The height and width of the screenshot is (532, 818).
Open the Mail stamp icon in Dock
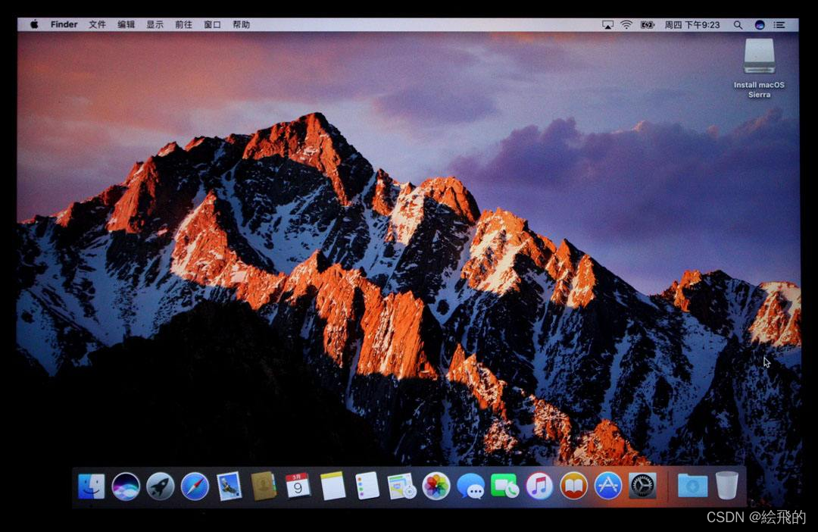pyautogui.click(x=229, y=486)
